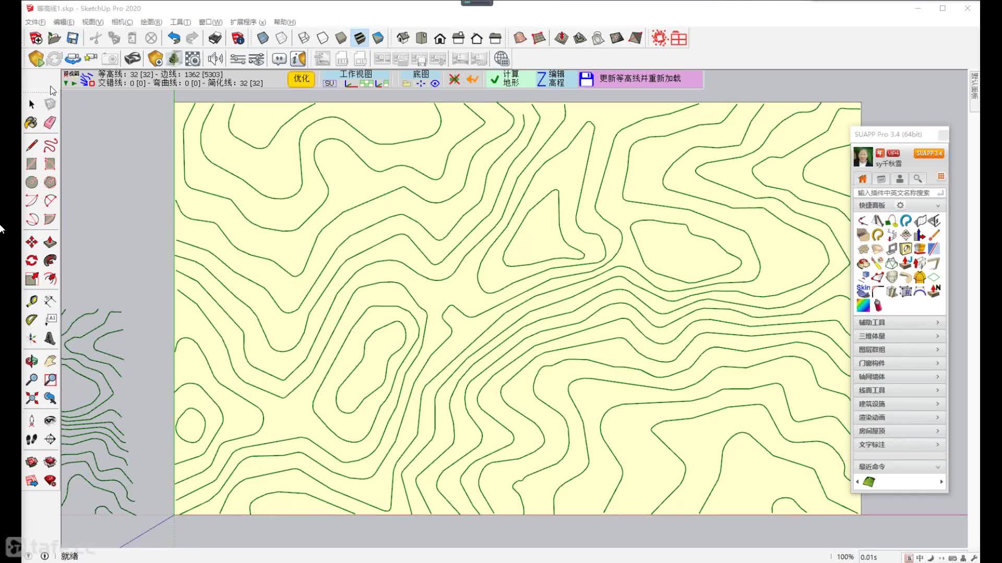Click the recent command green thumbnail

869,482
